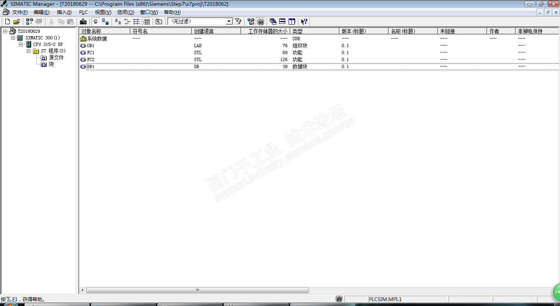This screenshot has width=560, height=306.
Task: Sort by the 作者 column header
Action: tap(501, 31)
